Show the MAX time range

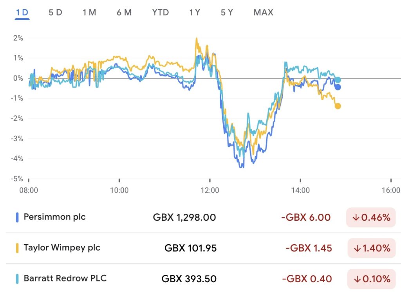[x=263, y=13]
